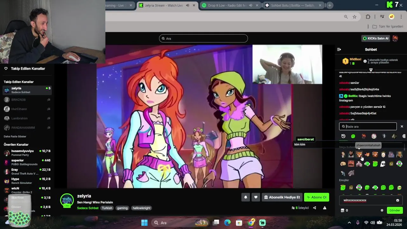
Task: Click the Abone Ol subscribe button
Action: click(317, 197)
